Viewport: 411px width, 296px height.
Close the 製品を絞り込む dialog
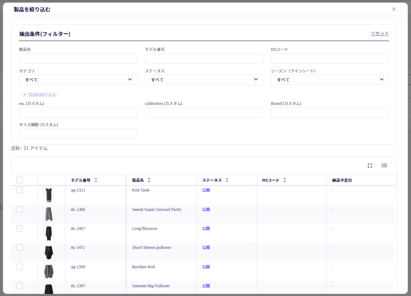pos(394,10)
